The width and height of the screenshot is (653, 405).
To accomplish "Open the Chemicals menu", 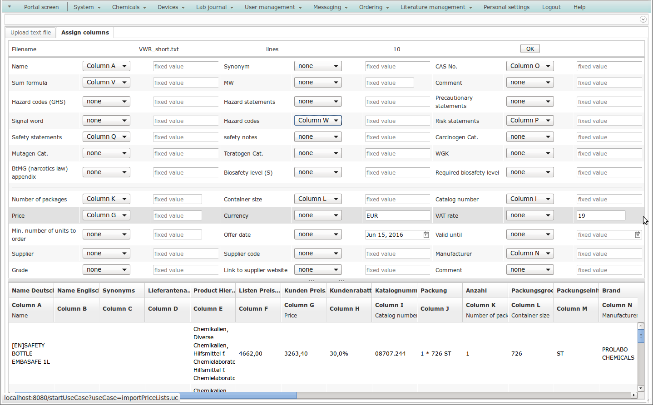I will (129, 7).
